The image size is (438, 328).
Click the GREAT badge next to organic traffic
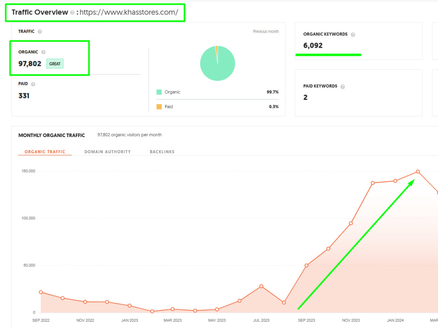click(55, 63)
